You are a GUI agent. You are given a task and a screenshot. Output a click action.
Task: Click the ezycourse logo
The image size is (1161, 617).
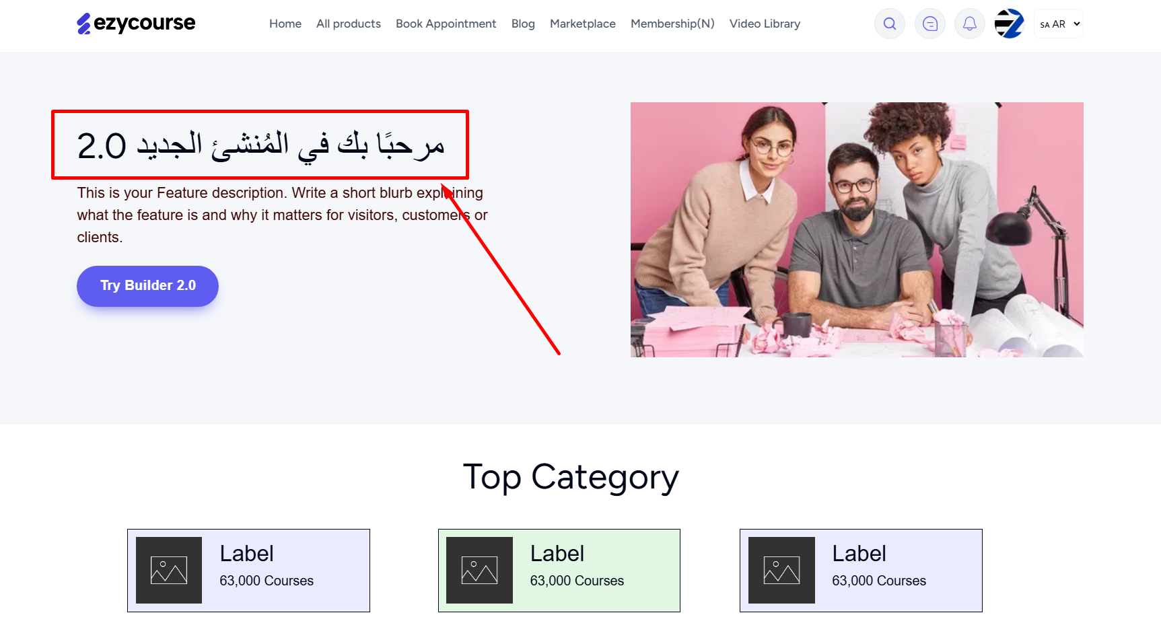click(x=136, y=24)
